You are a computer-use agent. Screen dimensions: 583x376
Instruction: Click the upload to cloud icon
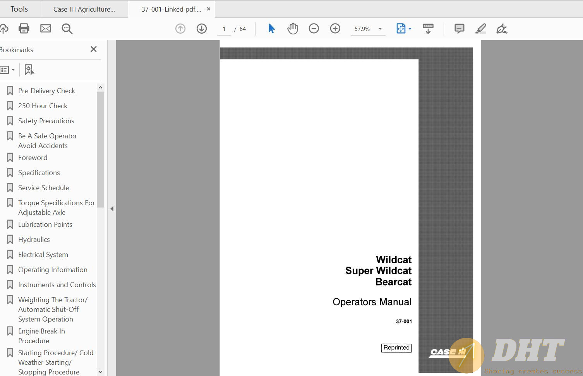pyautogui.click(x=4, y=29)
